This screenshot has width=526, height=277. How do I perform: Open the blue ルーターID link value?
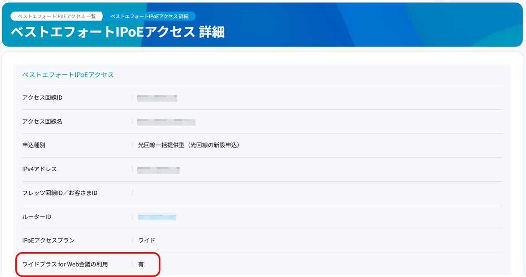tap(157, 217)
